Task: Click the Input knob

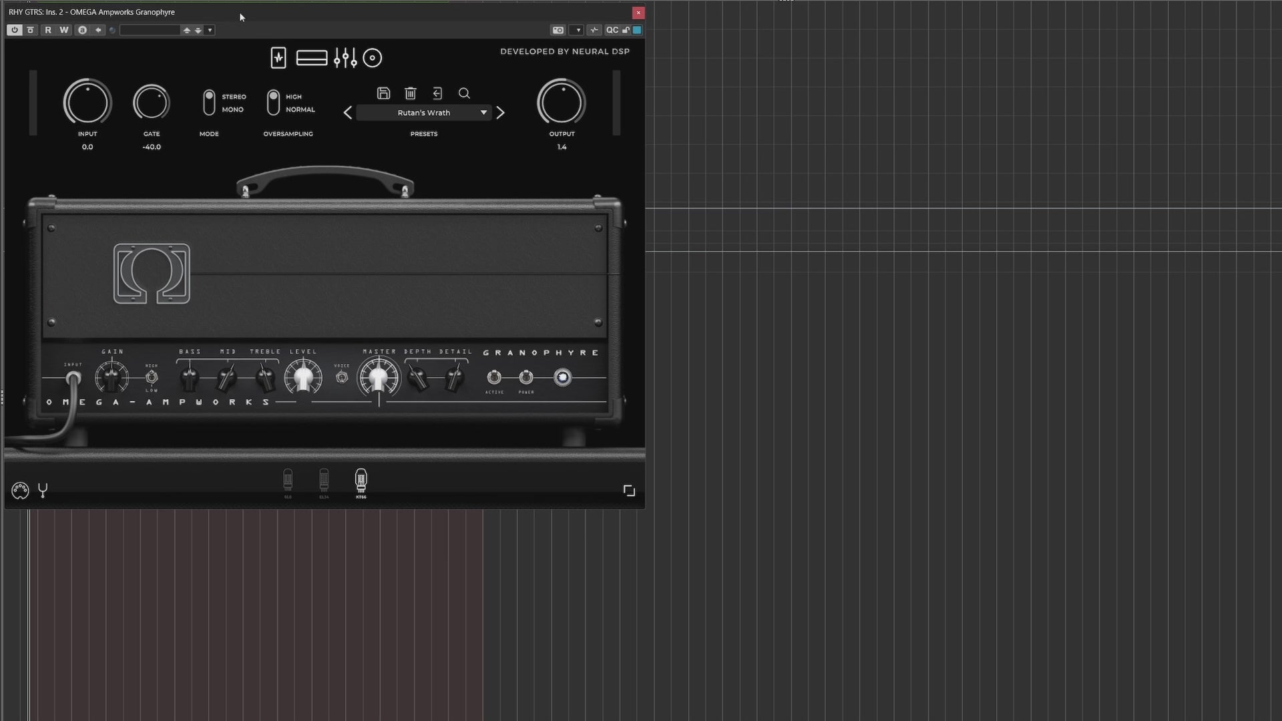Action: coord(87,102)
